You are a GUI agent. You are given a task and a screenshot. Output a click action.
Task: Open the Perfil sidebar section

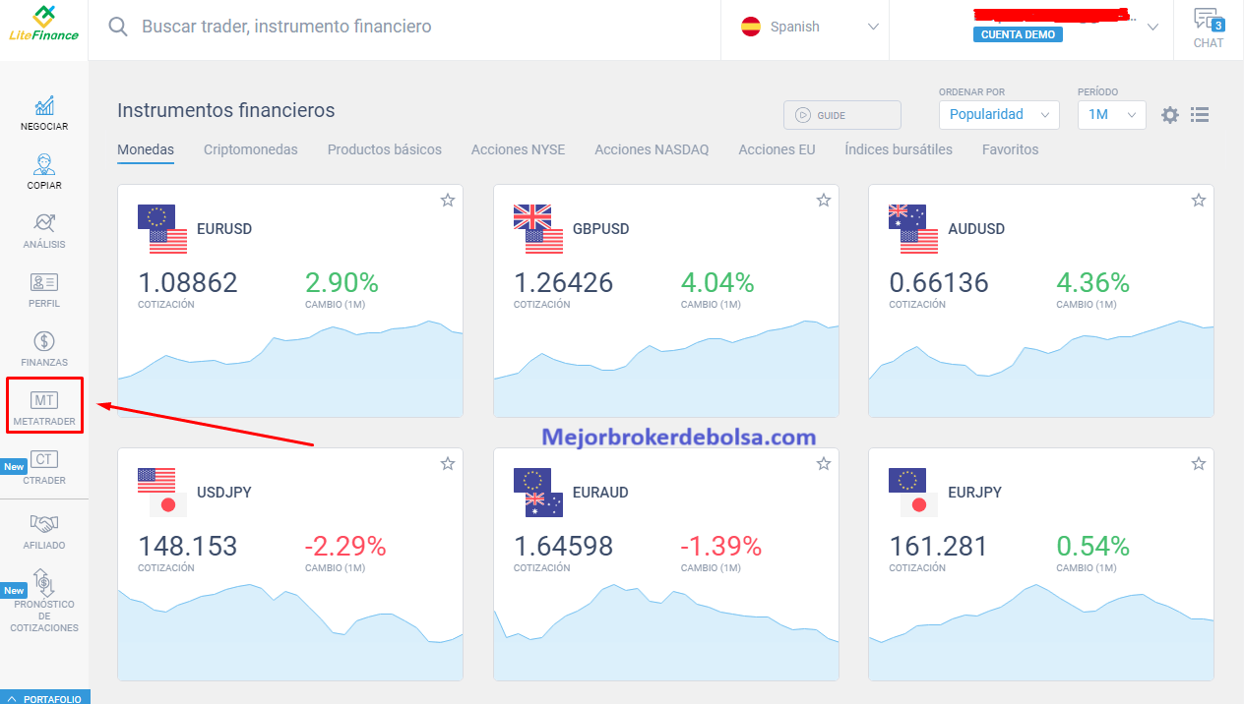pyautogui.click(x=44, y=290)
